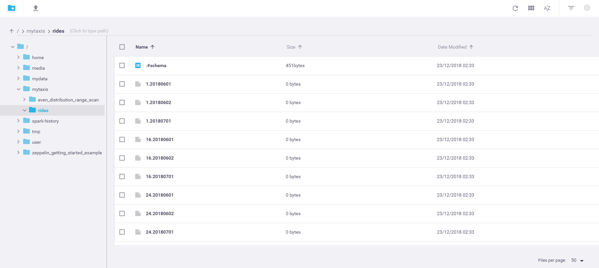Click the file icon for 16.20180601
Viewport: 599px width, 268px height.
point(138,139)
